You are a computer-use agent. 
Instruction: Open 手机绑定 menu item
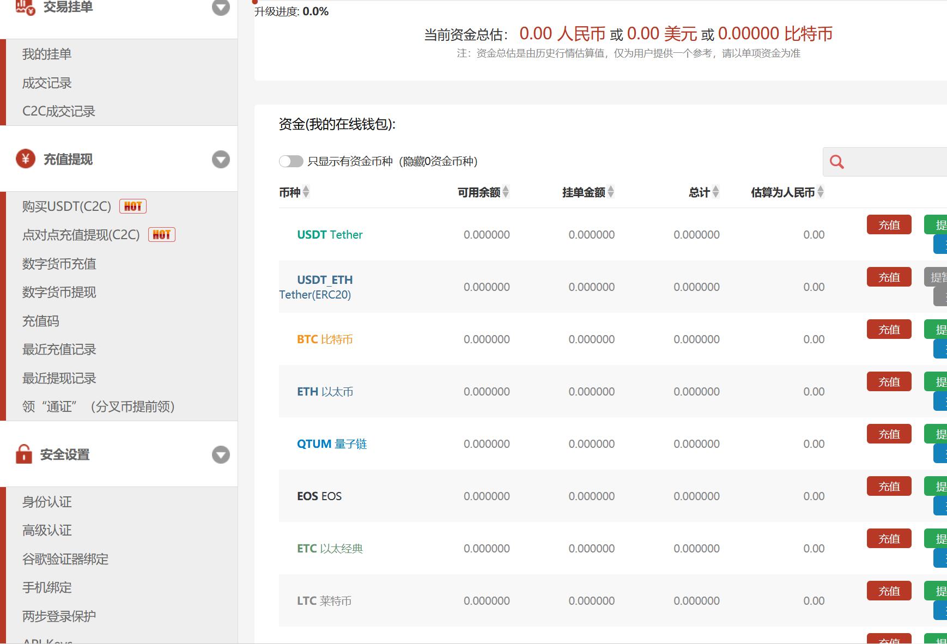[47, 587]
